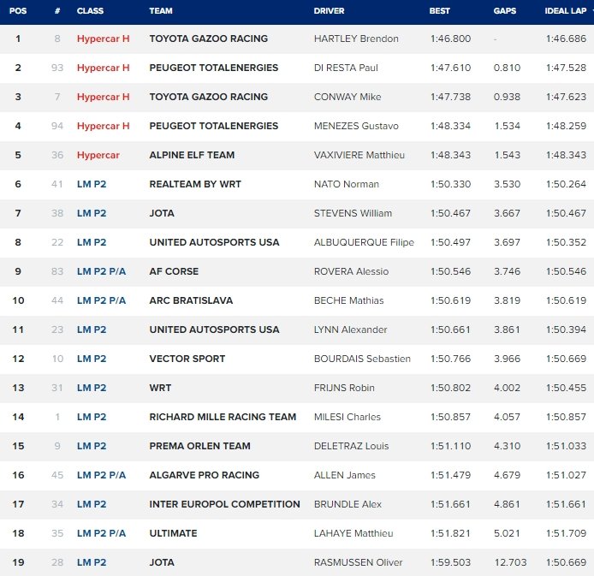594x576 pixels.
Task: Open ARC BRATISLAVA team row
Action: (191, 301)
